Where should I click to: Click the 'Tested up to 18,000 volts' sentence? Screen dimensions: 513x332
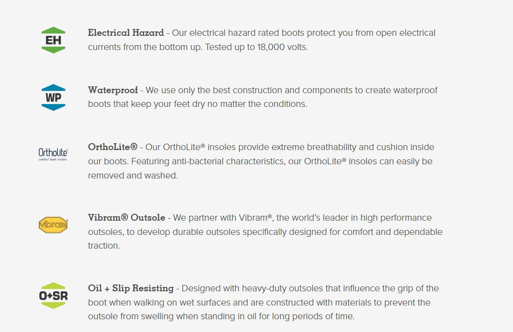(x=256, y=48)
